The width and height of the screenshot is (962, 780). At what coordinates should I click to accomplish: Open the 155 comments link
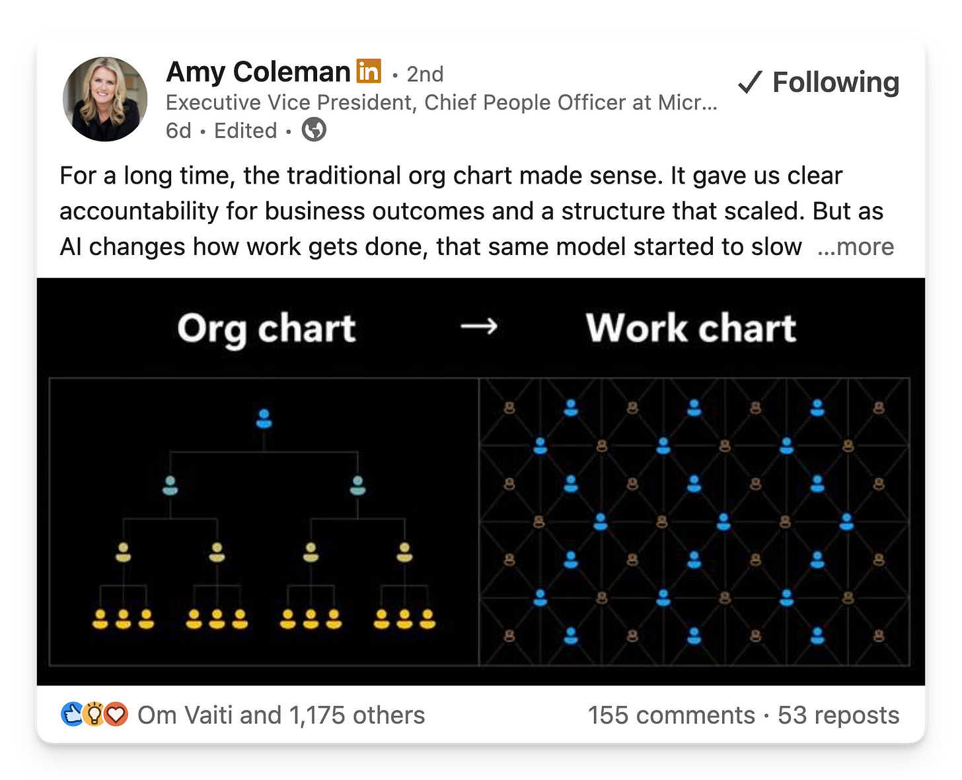click(x=671, y=715)
